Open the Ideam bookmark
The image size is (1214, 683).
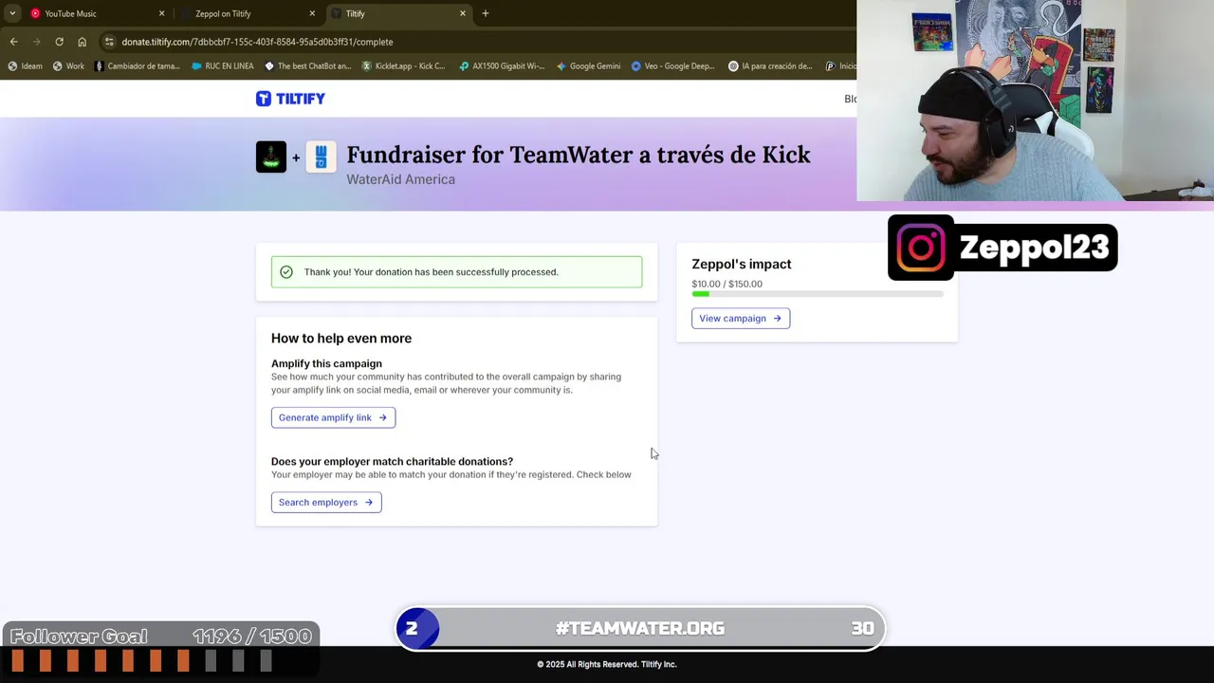click(25, 66)
